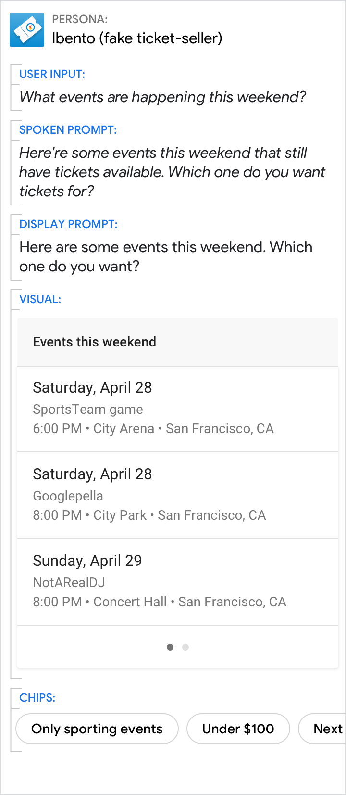Viewport: 346px width, 795px height.
Task: Click the "USER INPUT:" section label
Action: tap(52, 74)
